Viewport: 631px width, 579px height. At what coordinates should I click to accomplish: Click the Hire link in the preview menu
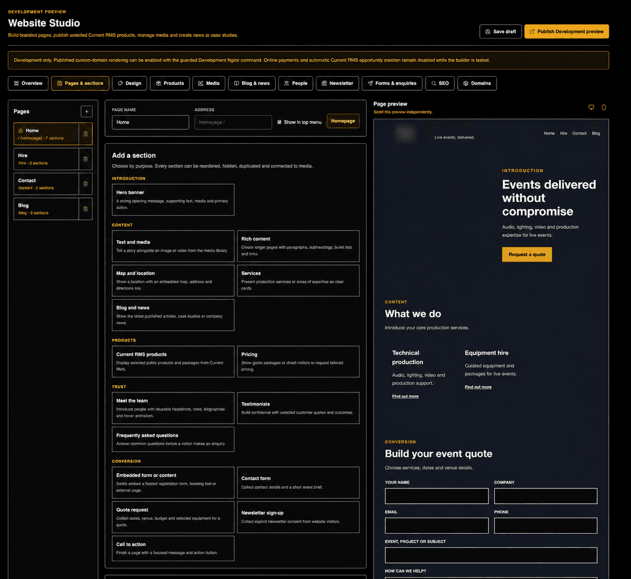(564, 134)
